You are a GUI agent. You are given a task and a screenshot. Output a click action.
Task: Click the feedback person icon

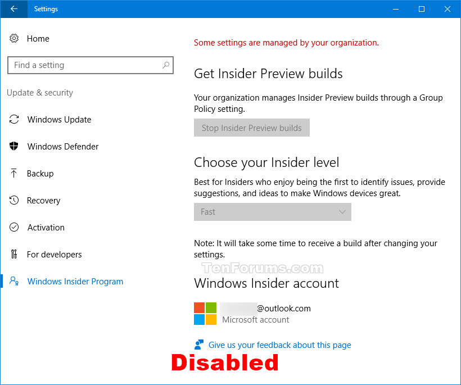click(x=199, y=345)
